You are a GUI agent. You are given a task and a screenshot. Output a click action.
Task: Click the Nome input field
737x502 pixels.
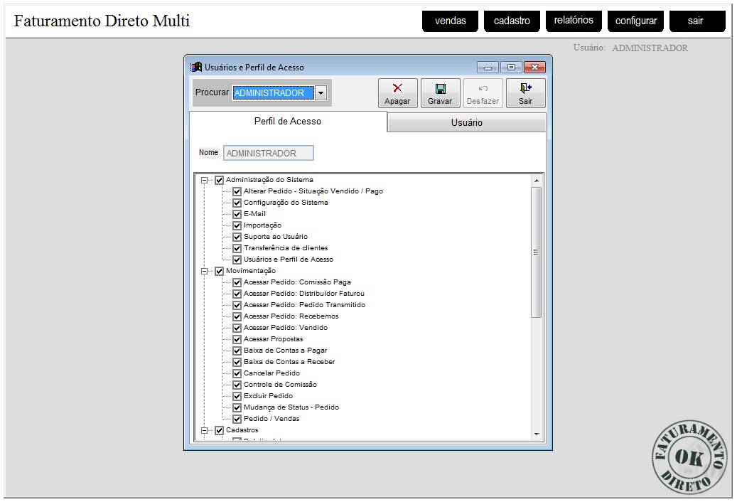point(269,153)
